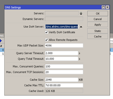Toggle Allow Remote Requests checkbox
The width and height of the screenshot is (113, 99).
[x=46, y=40]
